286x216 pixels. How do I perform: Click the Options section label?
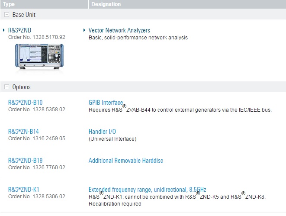click(21, 87)
